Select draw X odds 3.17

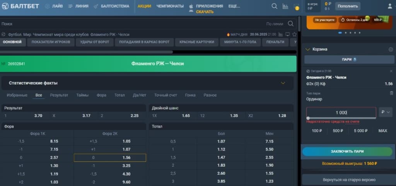click(x=73, y=116)
